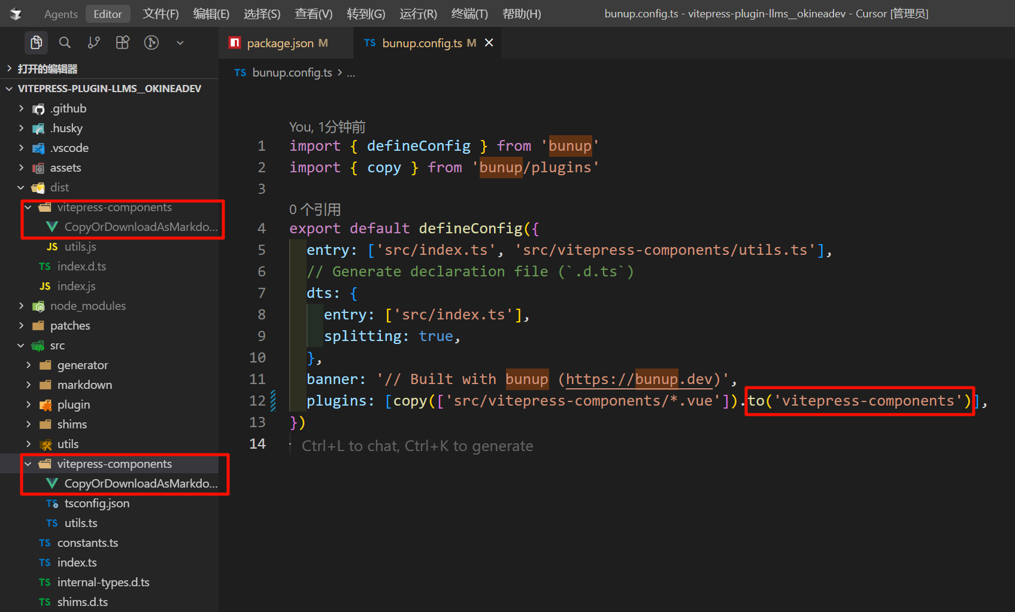1015x612 pixels.
Task: Click the Cursor app logo icon
Action: [x=16, y=14]
